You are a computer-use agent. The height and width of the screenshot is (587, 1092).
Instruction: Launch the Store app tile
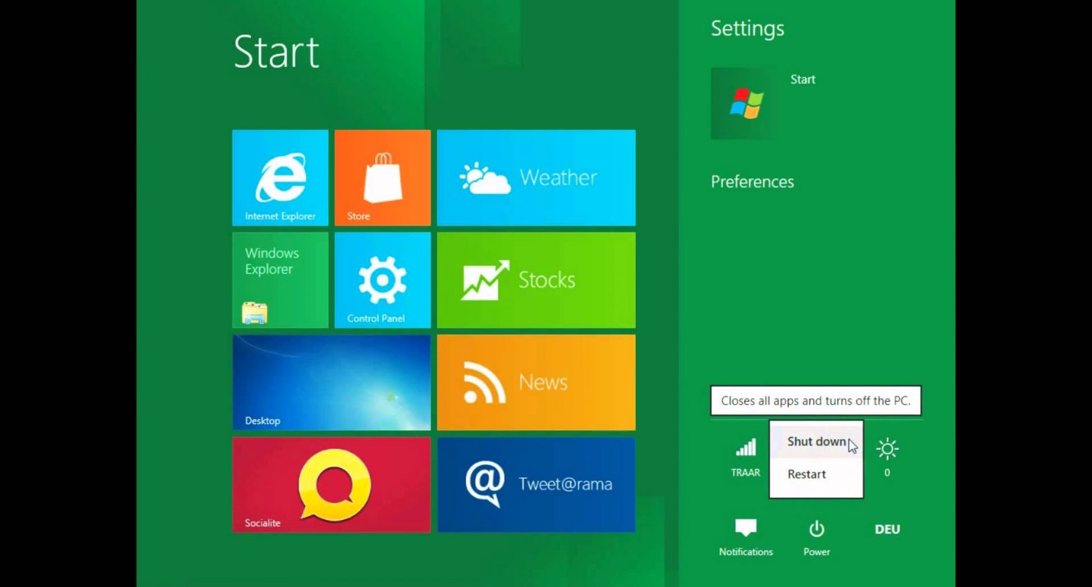click(x=382, y=177)
